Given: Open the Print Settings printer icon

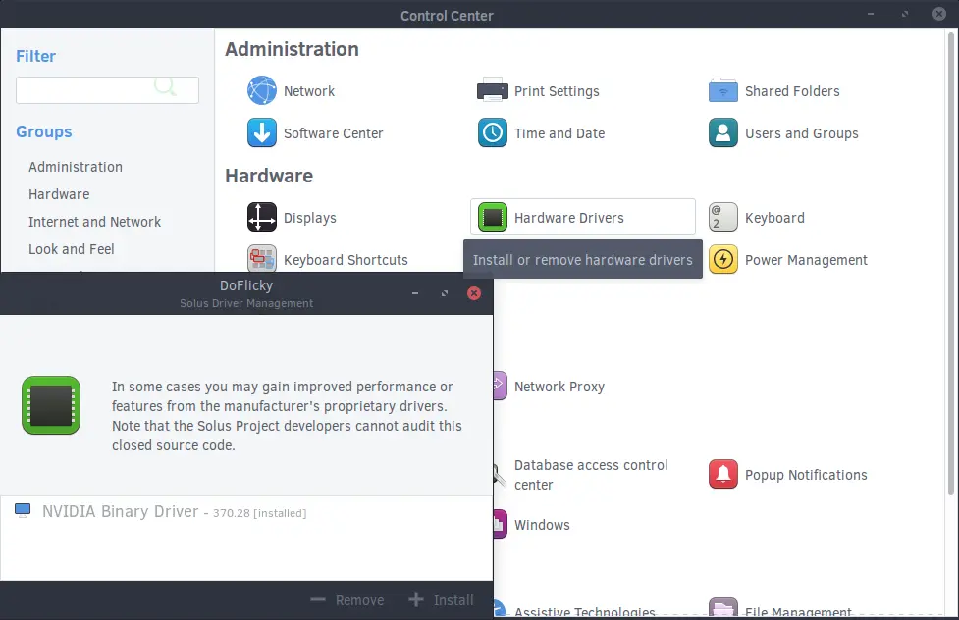Looking at the screenshot, I should pyautogui.click(x=493, y=90).
